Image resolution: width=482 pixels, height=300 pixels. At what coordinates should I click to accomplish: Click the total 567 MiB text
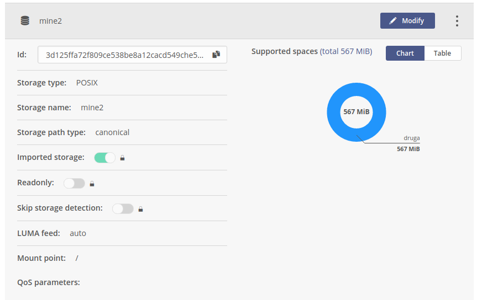pos(346,51)
